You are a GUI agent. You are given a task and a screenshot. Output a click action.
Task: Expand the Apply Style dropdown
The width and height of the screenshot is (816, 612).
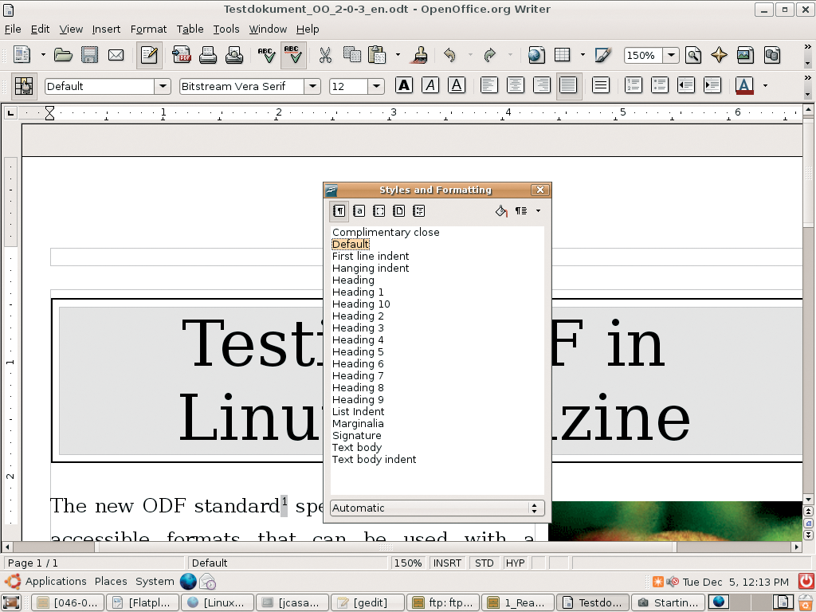163,86
